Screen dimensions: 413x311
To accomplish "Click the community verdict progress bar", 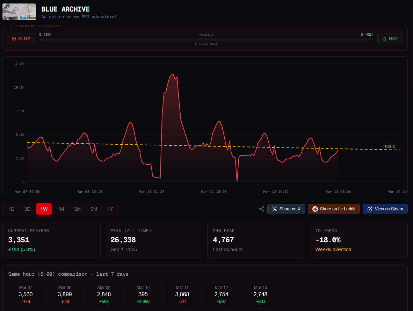I will [206, 39].
